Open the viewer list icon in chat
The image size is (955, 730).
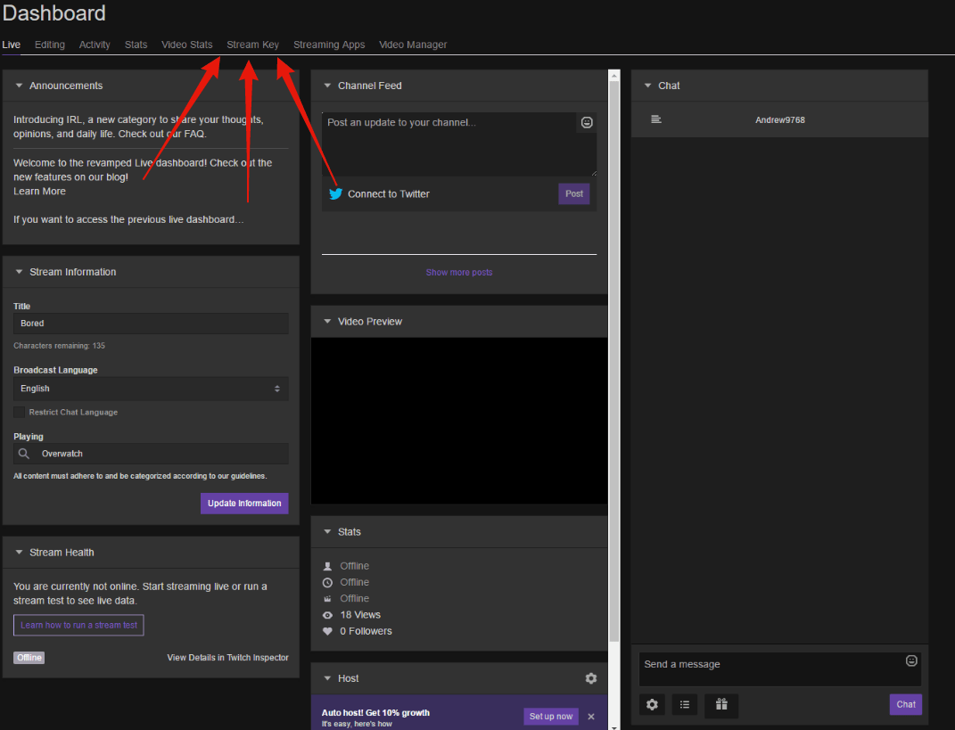(685, 704)
